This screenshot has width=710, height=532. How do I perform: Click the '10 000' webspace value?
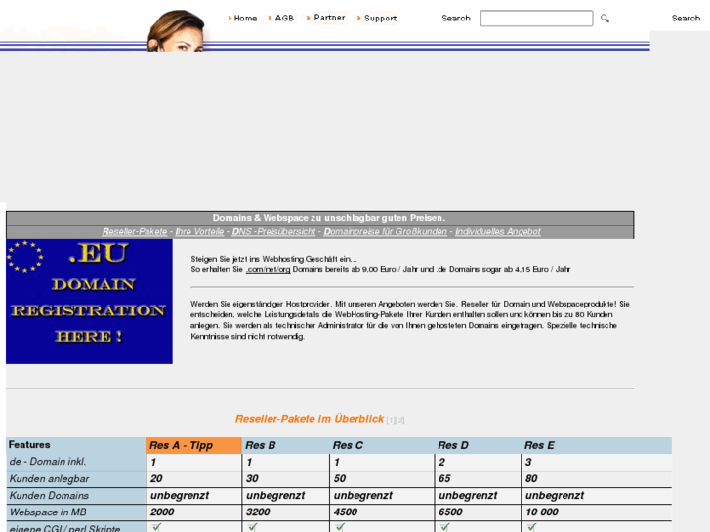pos(542,512)
